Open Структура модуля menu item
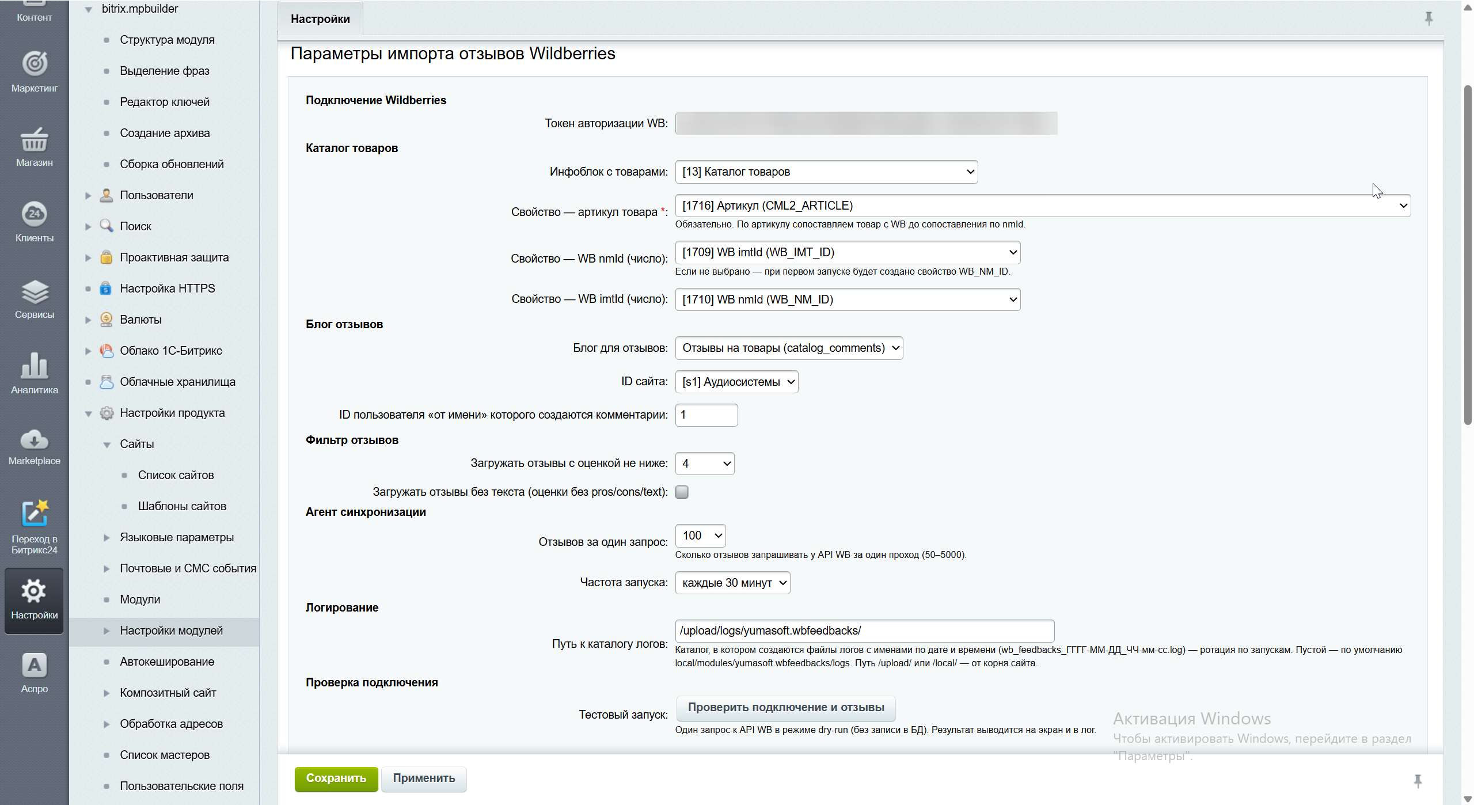 tap(167, 40)
